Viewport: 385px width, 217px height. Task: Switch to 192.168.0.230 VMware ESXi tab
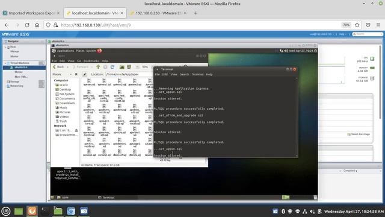pos(158,13)
